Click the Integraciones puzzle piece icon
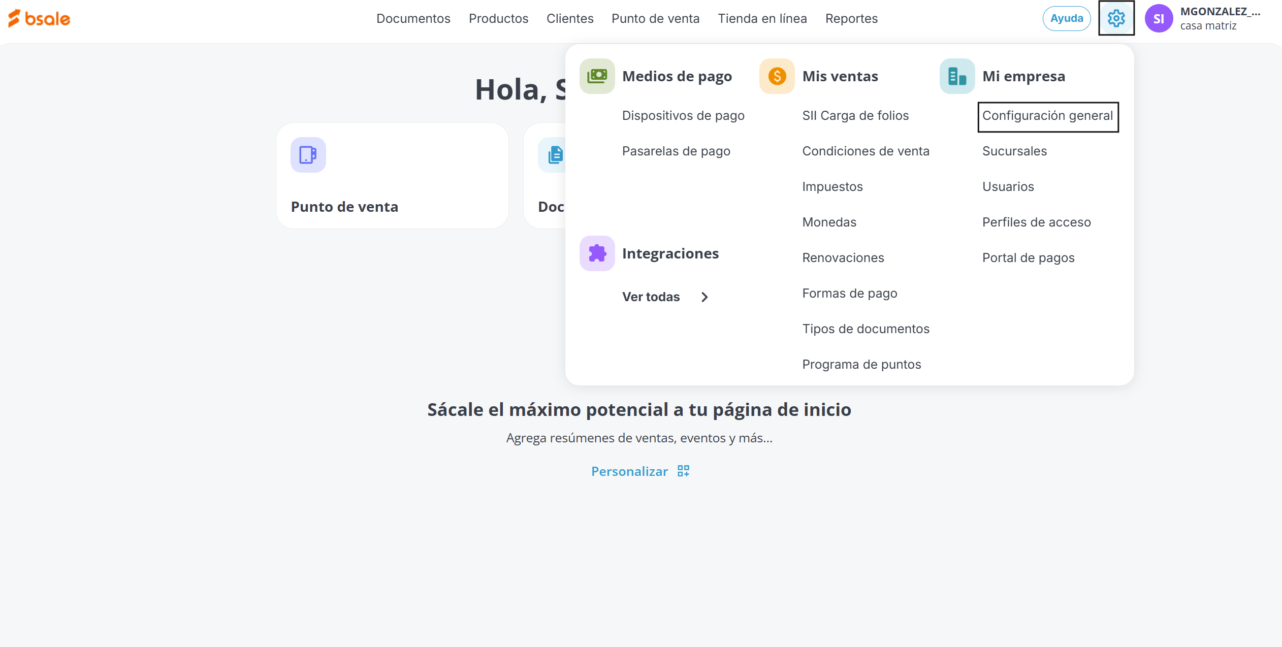Image resolution: width=1282 pixels, height=647 pixels. [597, 253]
